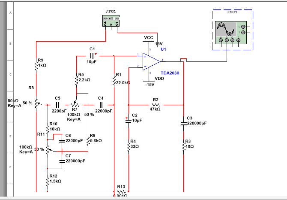Click the 2200pF value under C5
287x200 pixels.
tap(59, 111)
